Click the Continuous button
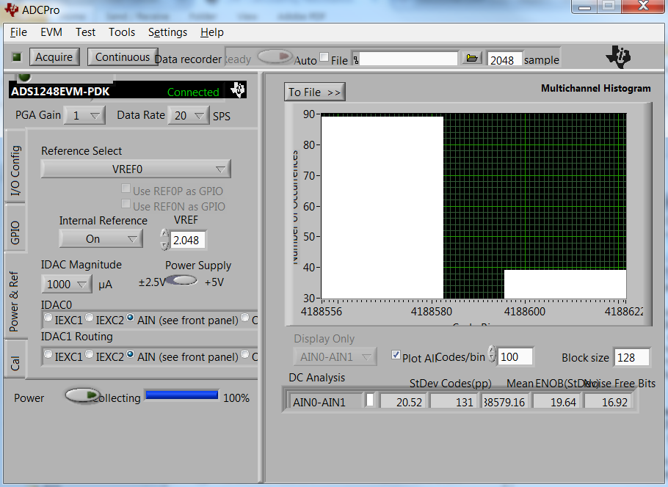 point(123,56)
